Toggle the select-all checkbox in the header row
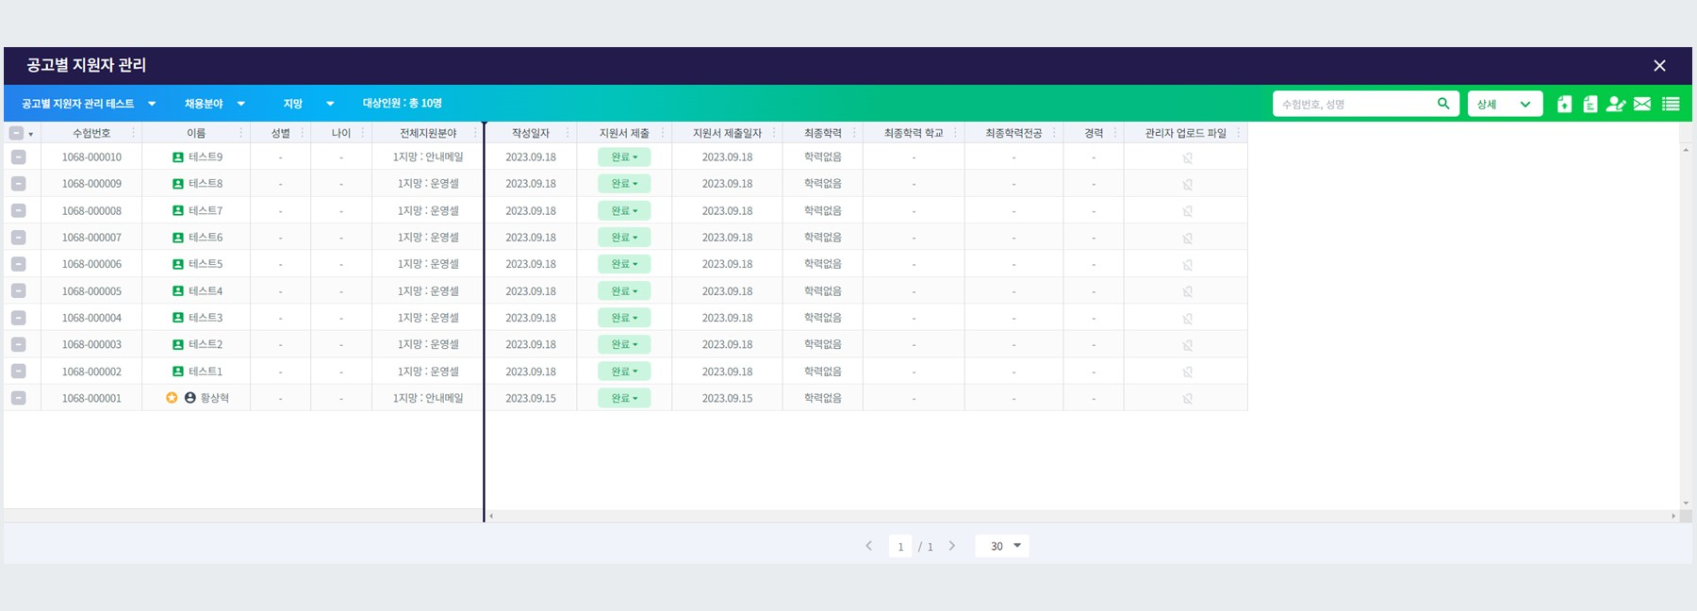 coord(16,133)
